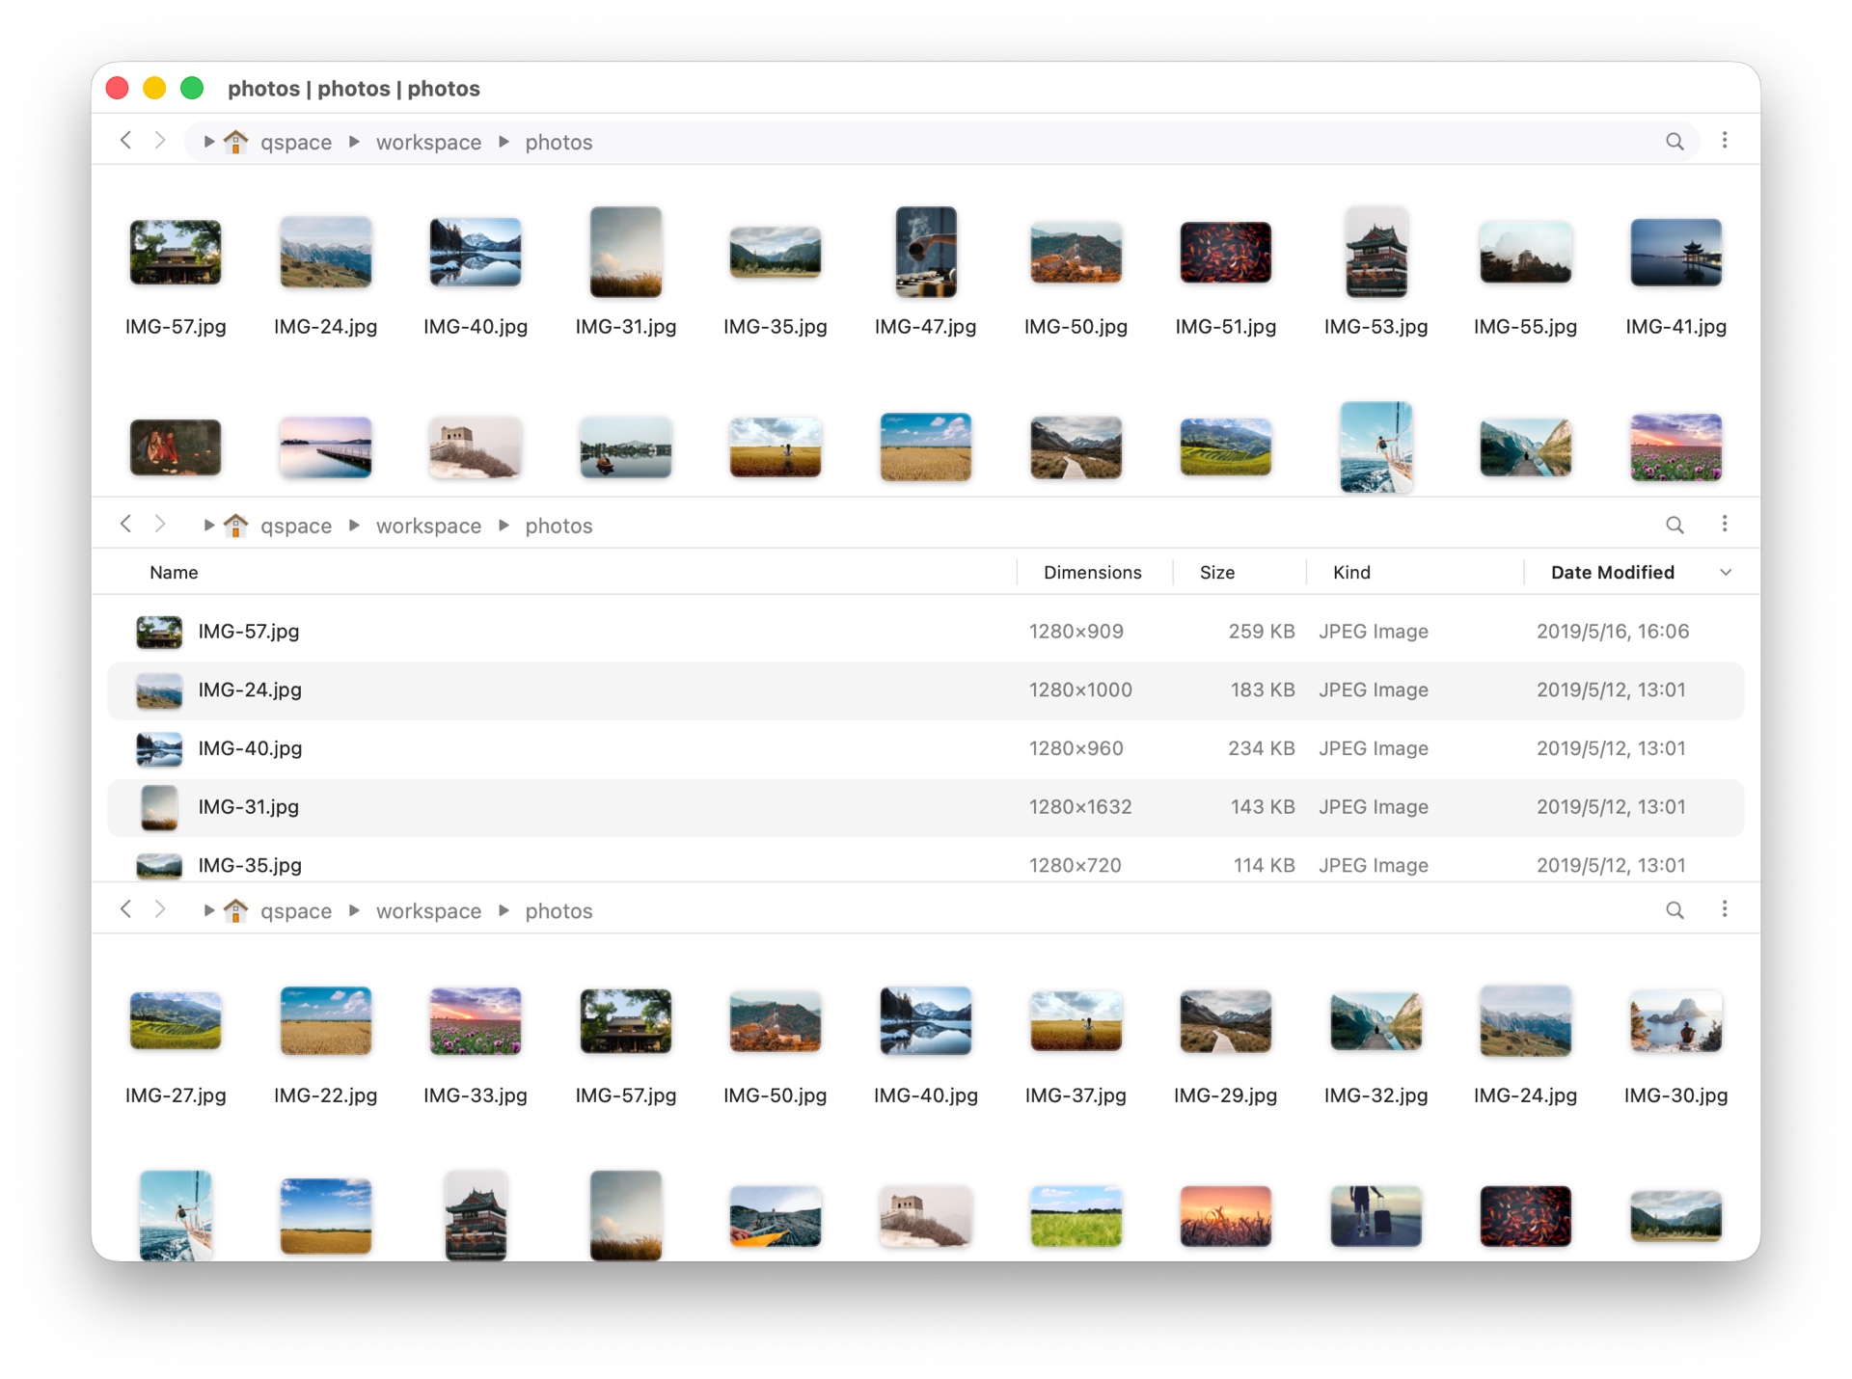Click the back arrow in the bottom pane
Viewport: 1852px width, 1379px height.
tap(125, 909)
